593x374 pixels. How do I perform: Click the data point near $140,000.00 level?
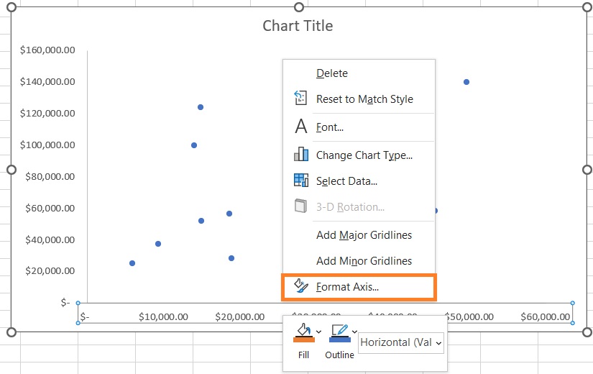point(466,82)
